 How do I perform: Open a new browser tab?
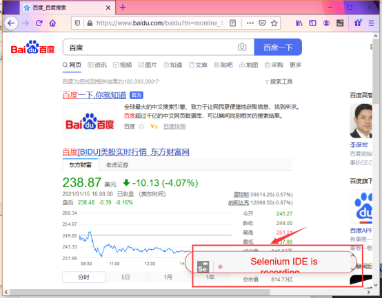pyautogui.click(x=123, y=8)
